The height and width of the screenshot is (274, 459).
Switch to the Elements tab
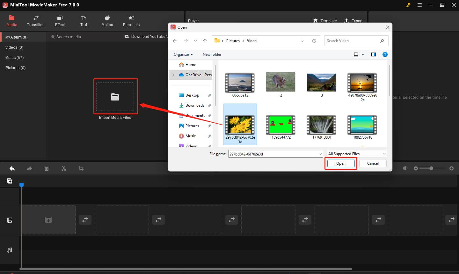tap(131, 21)
